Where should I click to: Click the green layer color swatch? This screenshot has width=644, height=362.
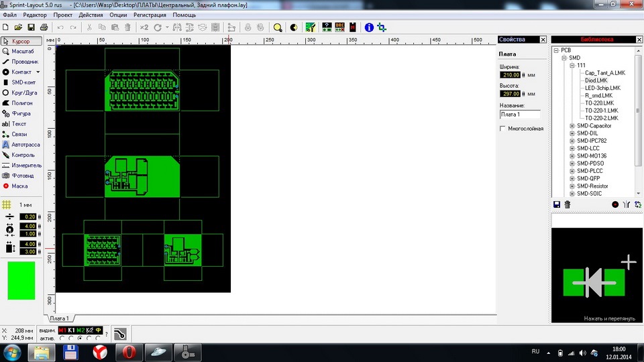pyautogui.click(x=21, y=281)
